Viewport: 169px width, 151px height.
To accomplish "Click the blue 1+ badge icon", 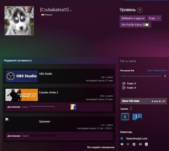I will pyautogui.click(x=137, y=117).
